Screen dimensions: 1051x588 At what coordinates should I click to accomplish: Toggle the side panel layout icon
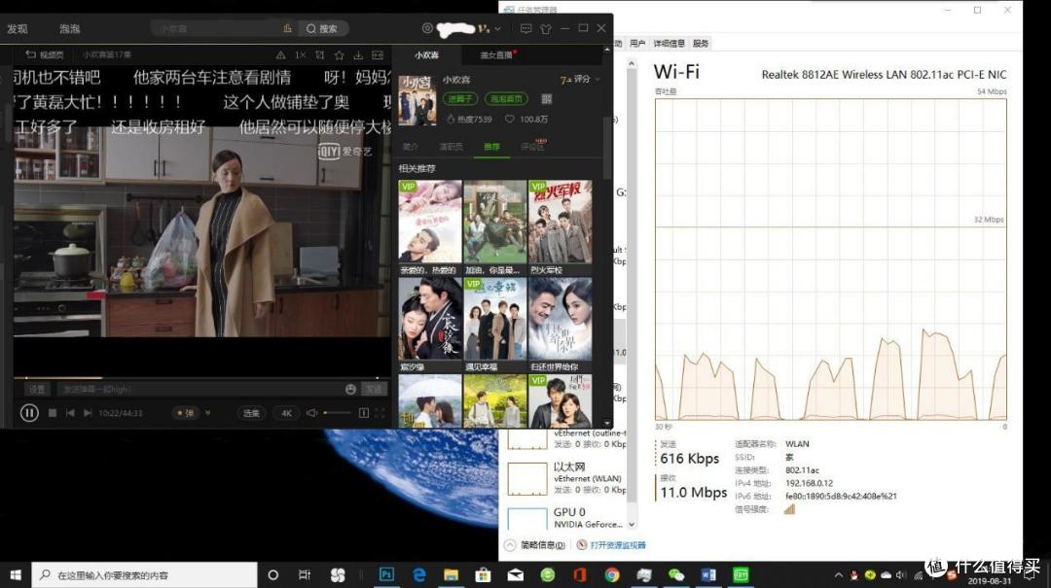tap(363, 413)
